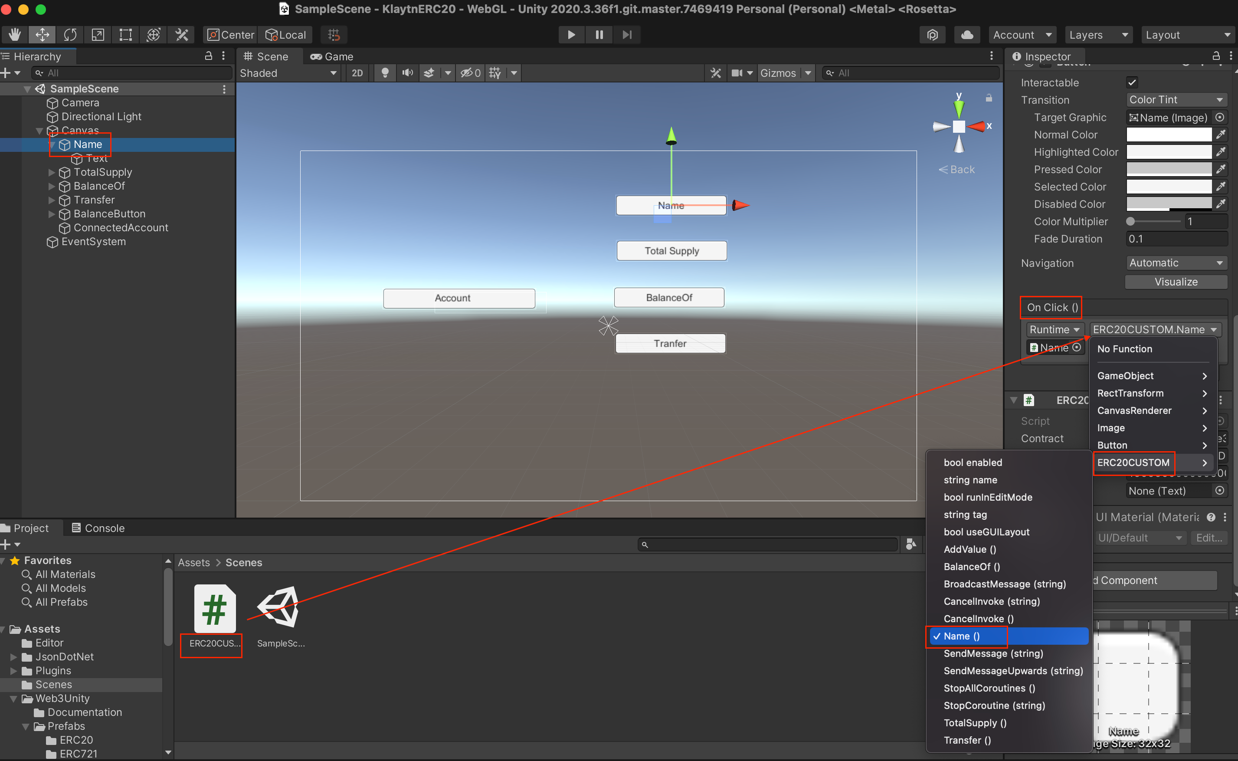
Task: Click the Normal Color eyedropper icon
Action: click(1221, 134)
